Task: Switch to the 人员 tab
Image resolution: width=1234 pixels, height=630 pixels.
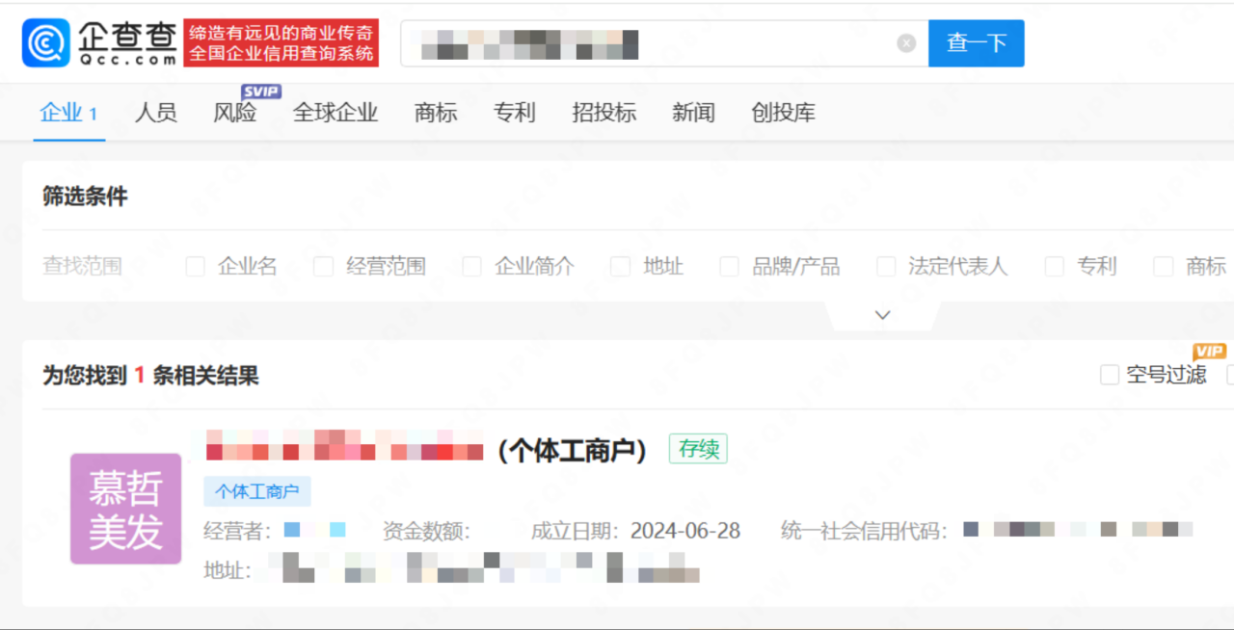Action: [x=156, y=113]
